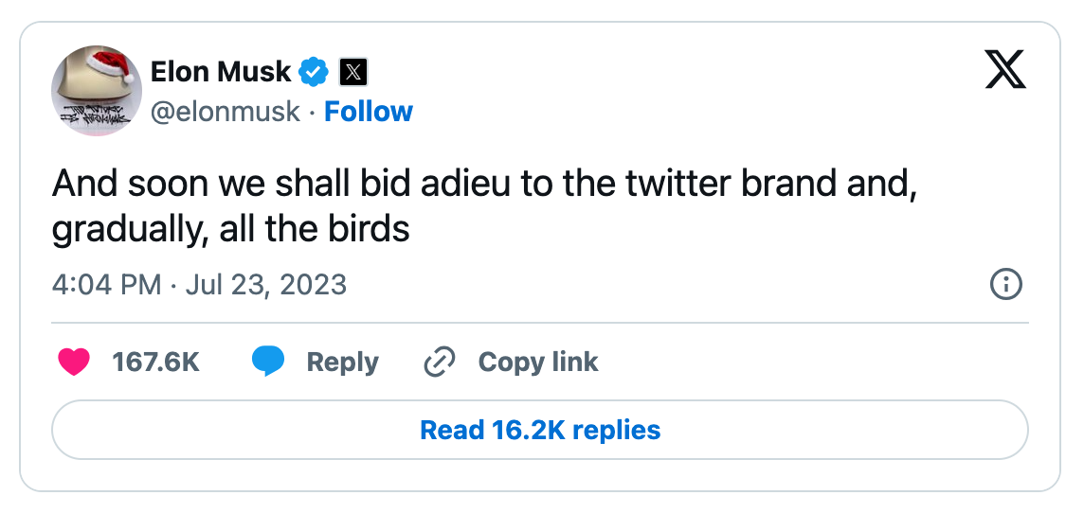Viewport: 1084px width, 513px height.
Task: Click the words "gradually, all the birds"
Action: (x=231, y=229)
